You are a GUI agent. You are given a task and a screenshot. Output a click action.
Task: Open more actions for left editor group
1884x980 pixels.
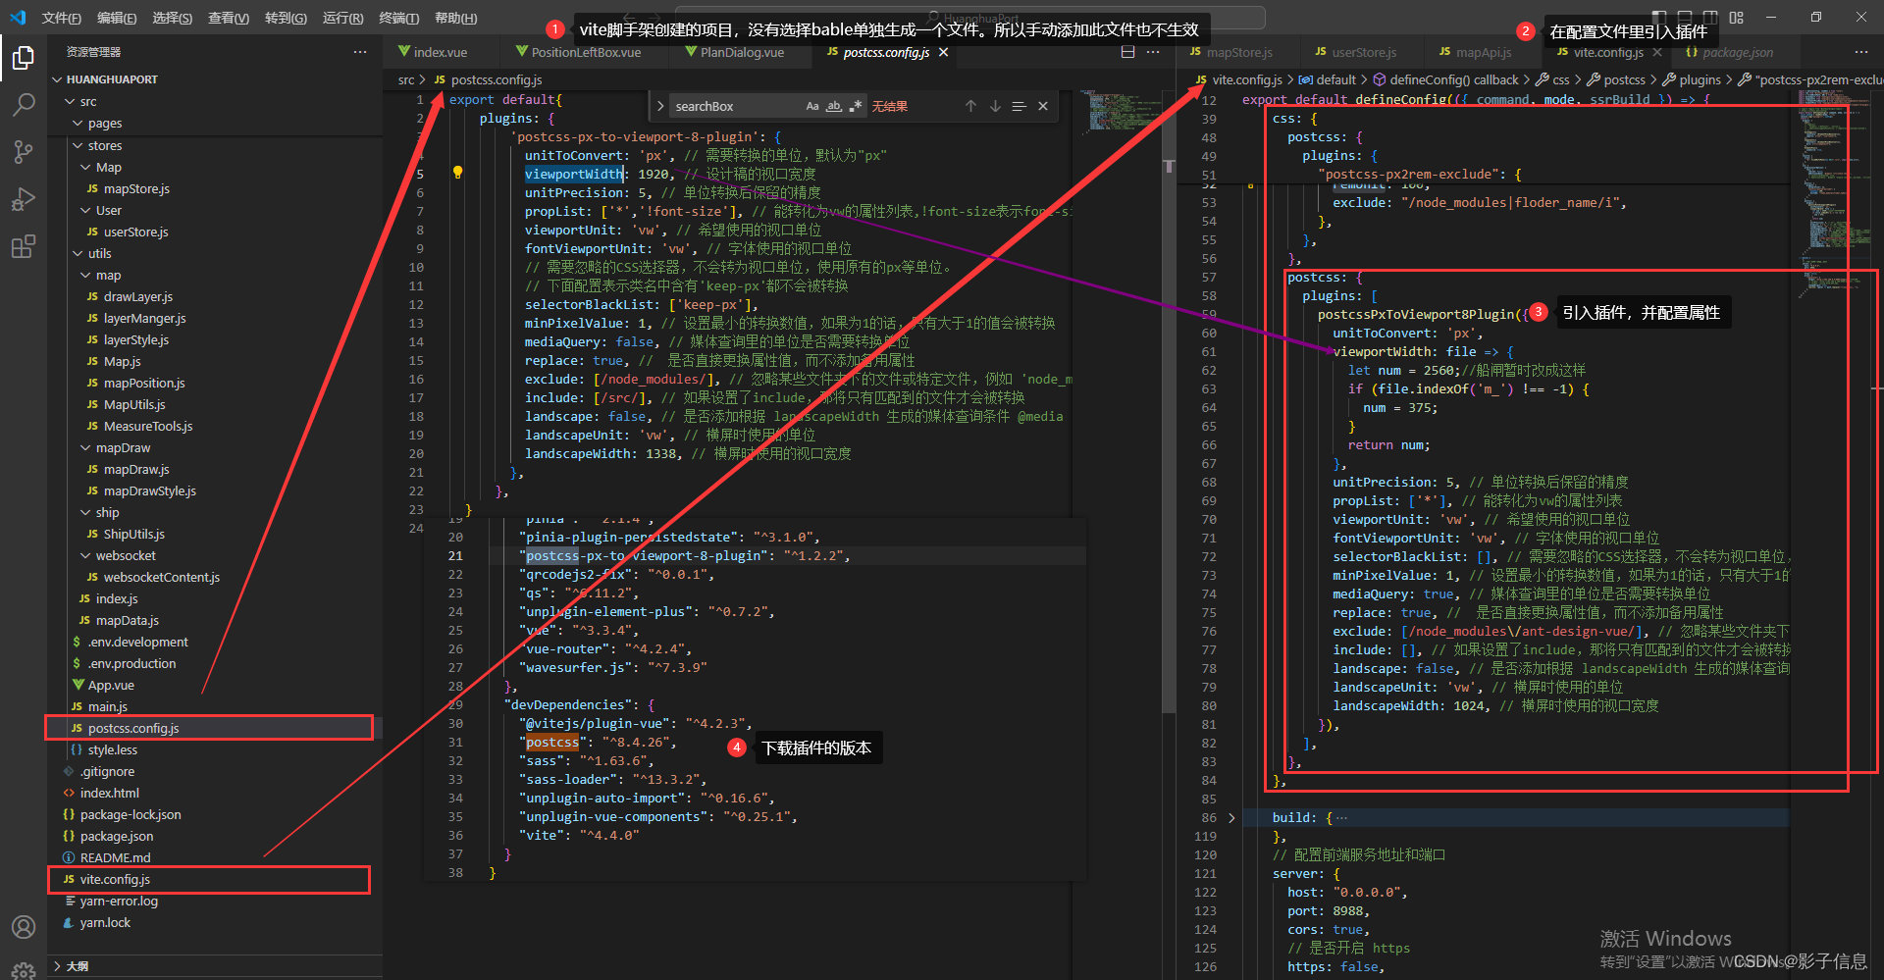tap(1154, 52)
